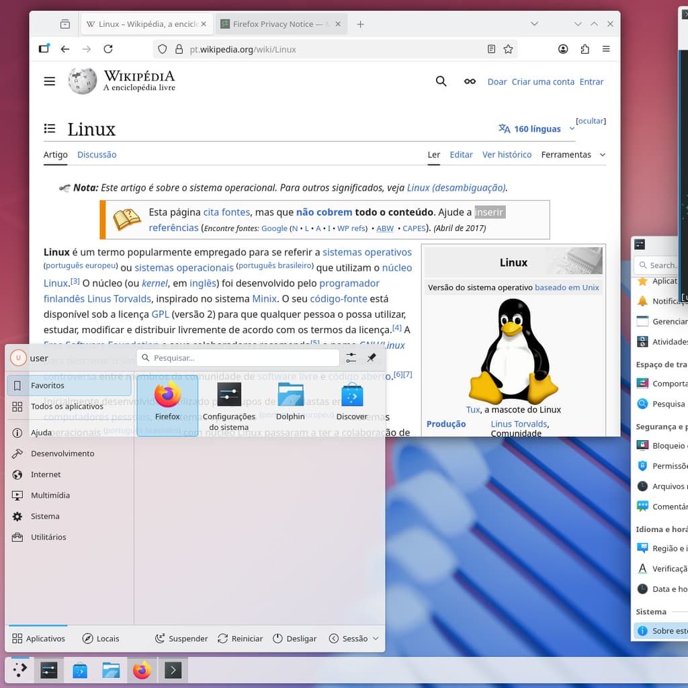
Task: Toggle article table of contents icon
Action: coord(50,128)
